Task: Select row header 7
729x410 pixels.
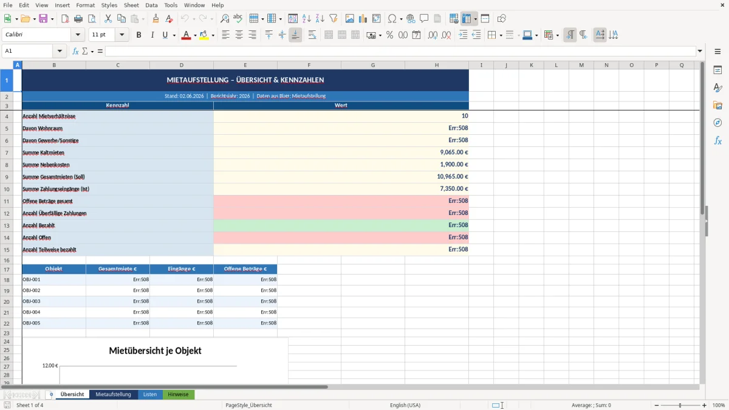Action: (7, 152)
